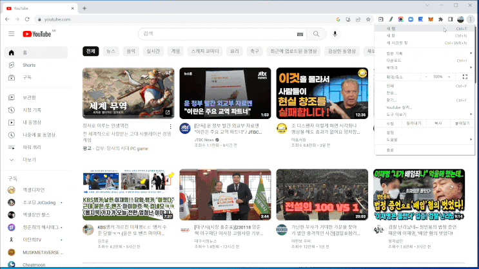
Task: Open 나중에 볼 동영상 watch later list
Action: [35, 134]
